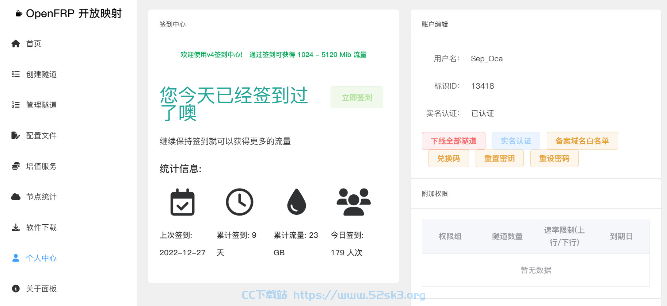Click the calendar check icon above 上次签到
Image resolution: width=667 pixels, height=306 pixels.
[183, 202]
